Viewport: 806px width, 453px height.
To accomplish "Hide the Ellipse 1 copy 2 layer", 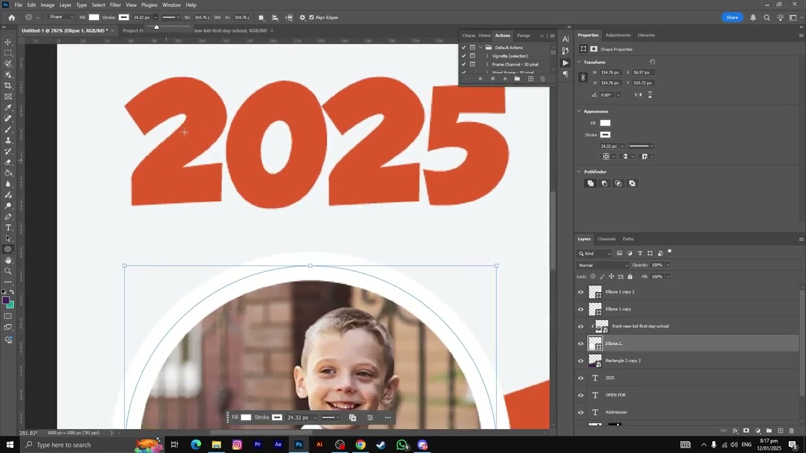I will pos(581,292).
